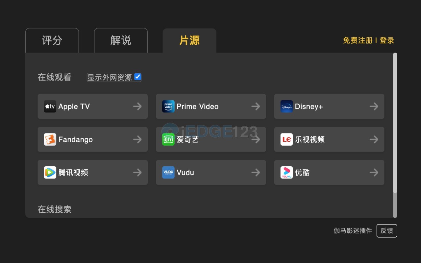Click the Apple TV logo icon
The height and width of the screenshot is (263, 421).
pos(50,107)
